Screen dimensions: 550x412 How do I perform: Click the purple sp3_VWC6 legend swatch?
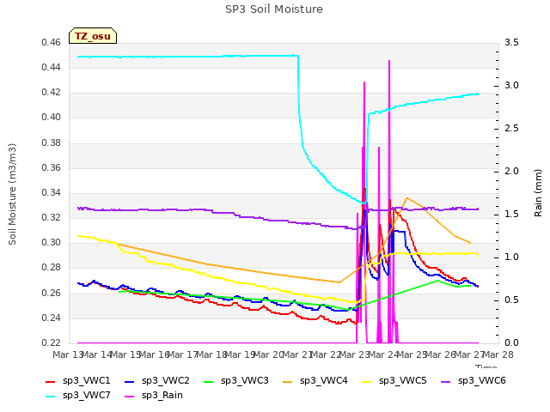(446, 381)
